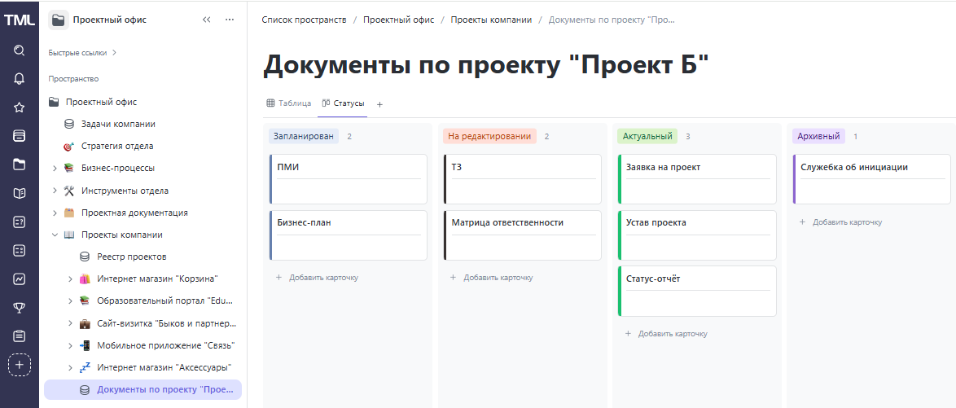This screenshot has width=956, height=408.
Task: Expand Мобильное приложение "Связь" node
Action: pos(70,346)
